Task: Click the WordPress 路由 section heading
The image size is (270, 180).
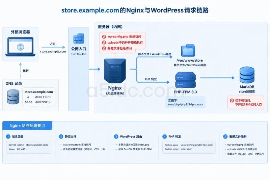Action: pos(131,136)
